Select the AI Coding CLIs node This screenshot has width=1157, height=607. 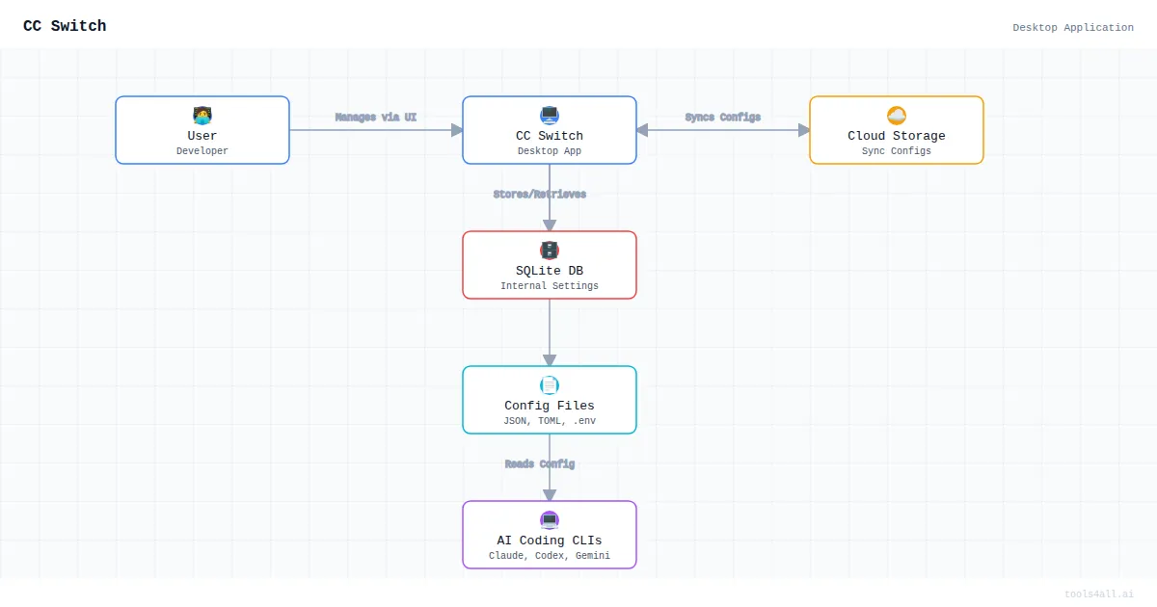[550, 535]
